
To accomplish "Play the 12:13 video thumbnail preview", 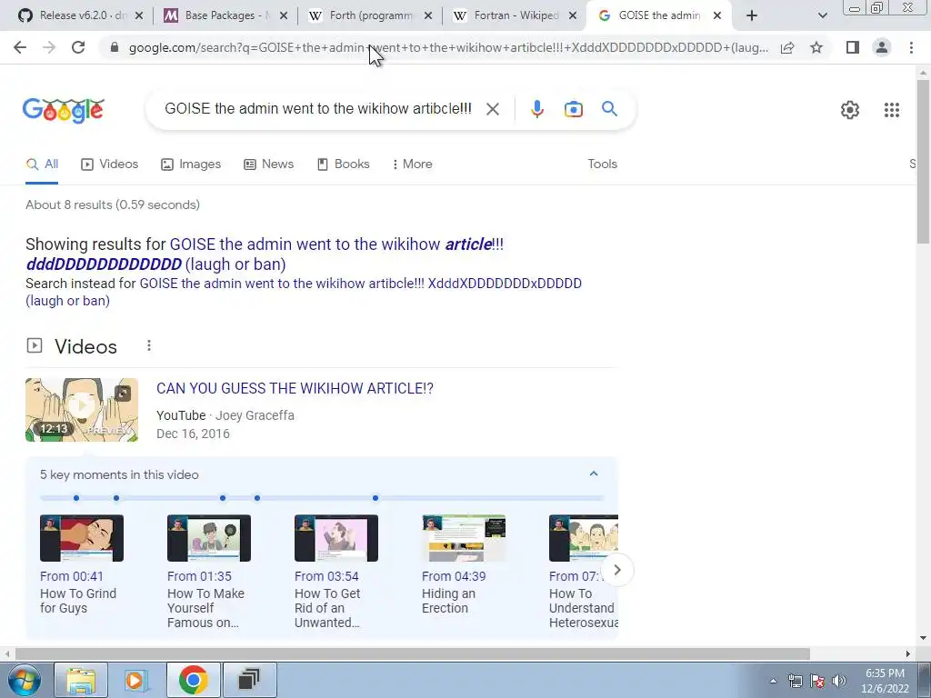I will click(x=82, y=410).
